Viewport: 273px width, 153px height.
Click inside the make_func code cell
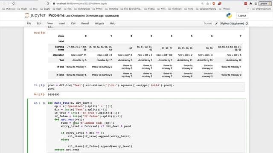pyautogui.click(x=146, y=126)
